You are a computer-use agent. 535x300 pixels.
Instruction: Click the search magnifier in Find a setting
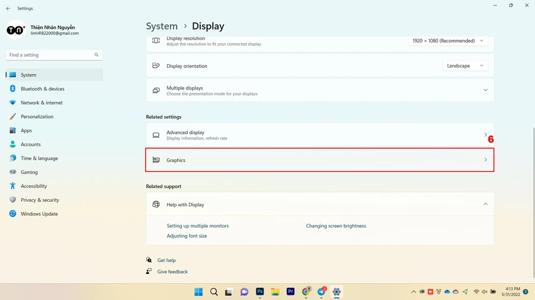pos(96,55)
